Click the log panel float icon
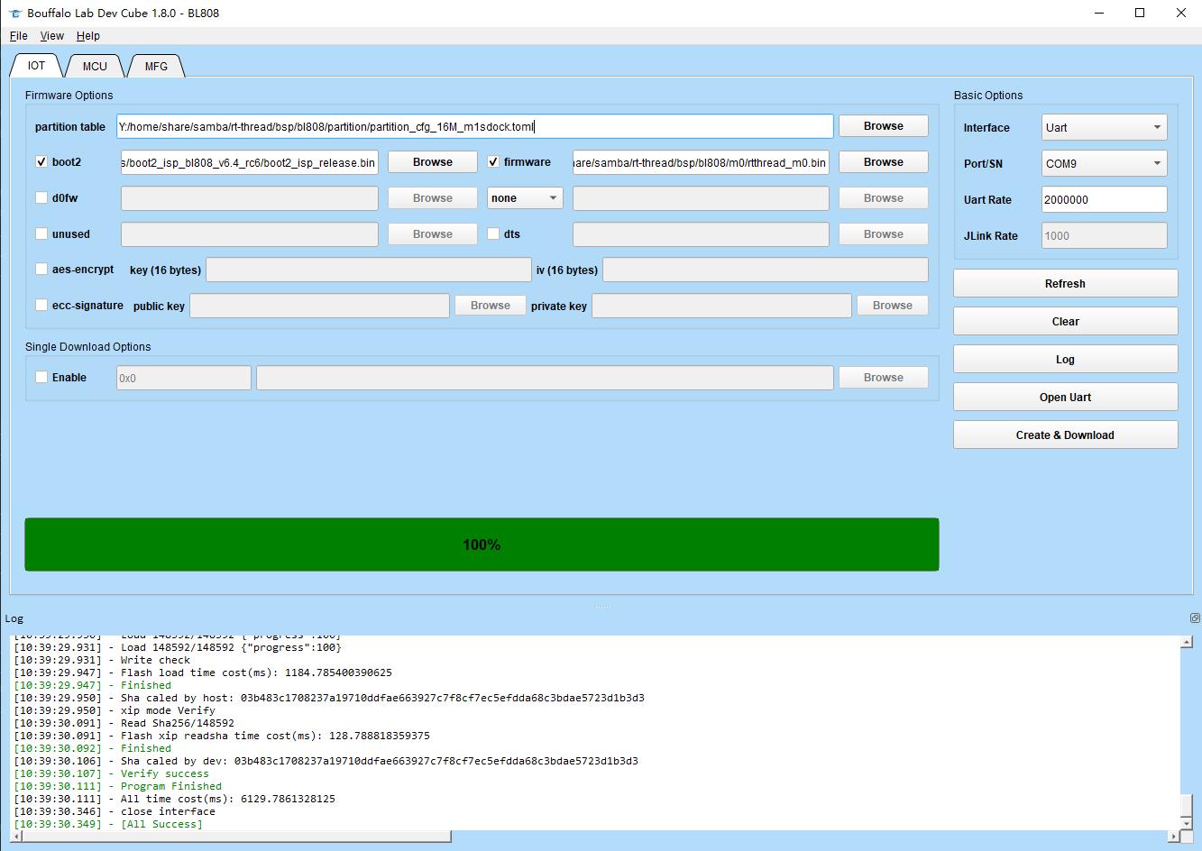This screenshot has width=1202, height=851. point(1195,618)
